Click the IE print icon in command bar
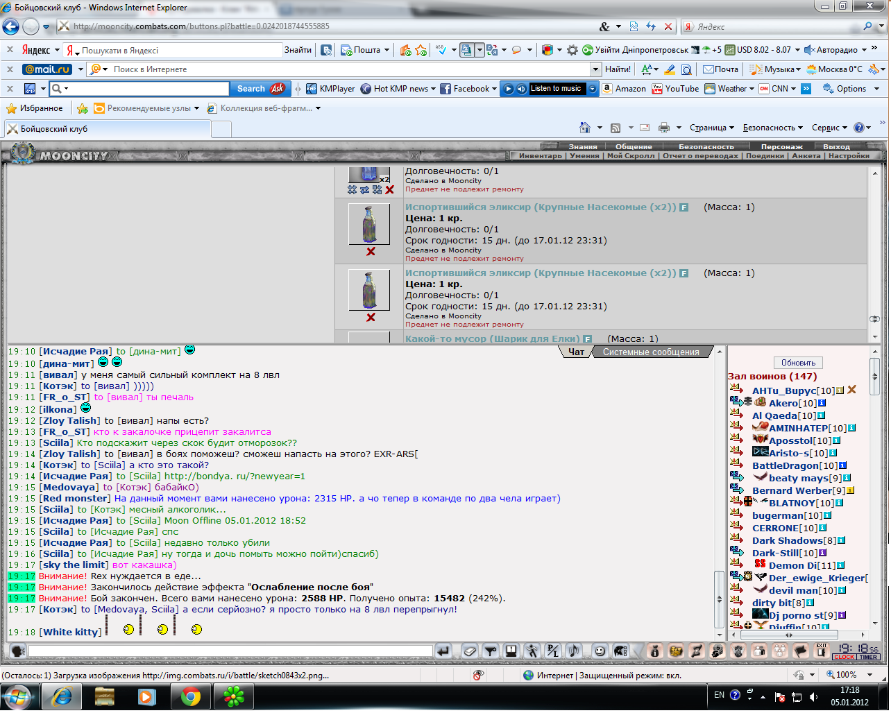 (664, 128)
